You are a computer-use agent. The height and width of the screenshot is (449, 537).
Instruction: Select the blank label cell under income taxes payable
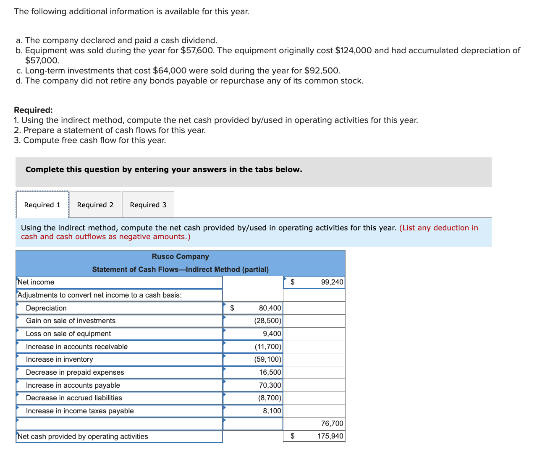119,424
